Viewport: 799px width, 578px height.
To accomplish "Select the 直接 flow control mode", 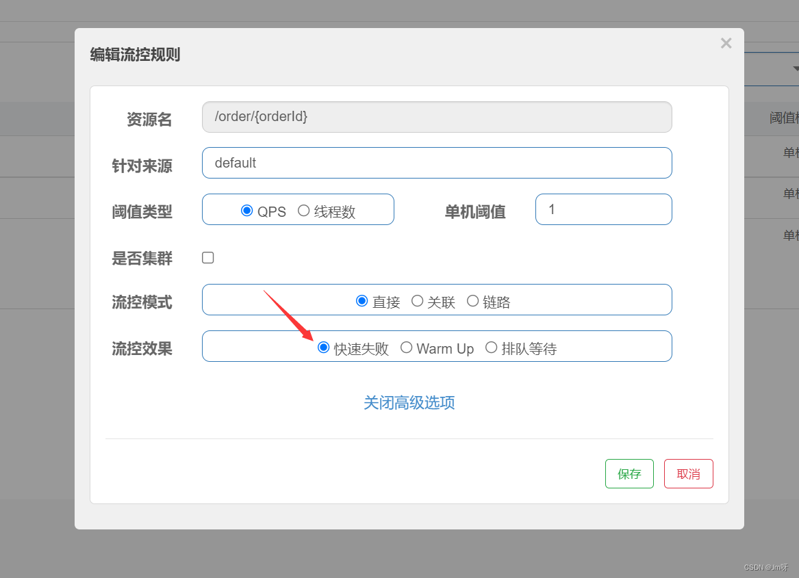I will pos(362,301).
